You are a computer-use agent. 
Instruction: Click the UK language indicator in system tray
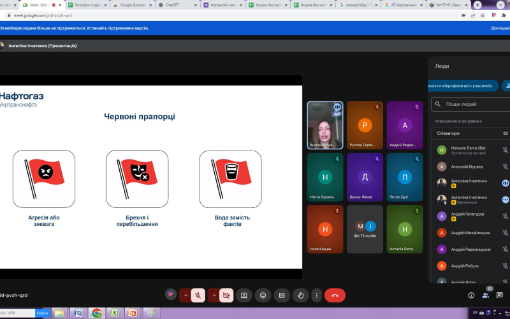475,313
